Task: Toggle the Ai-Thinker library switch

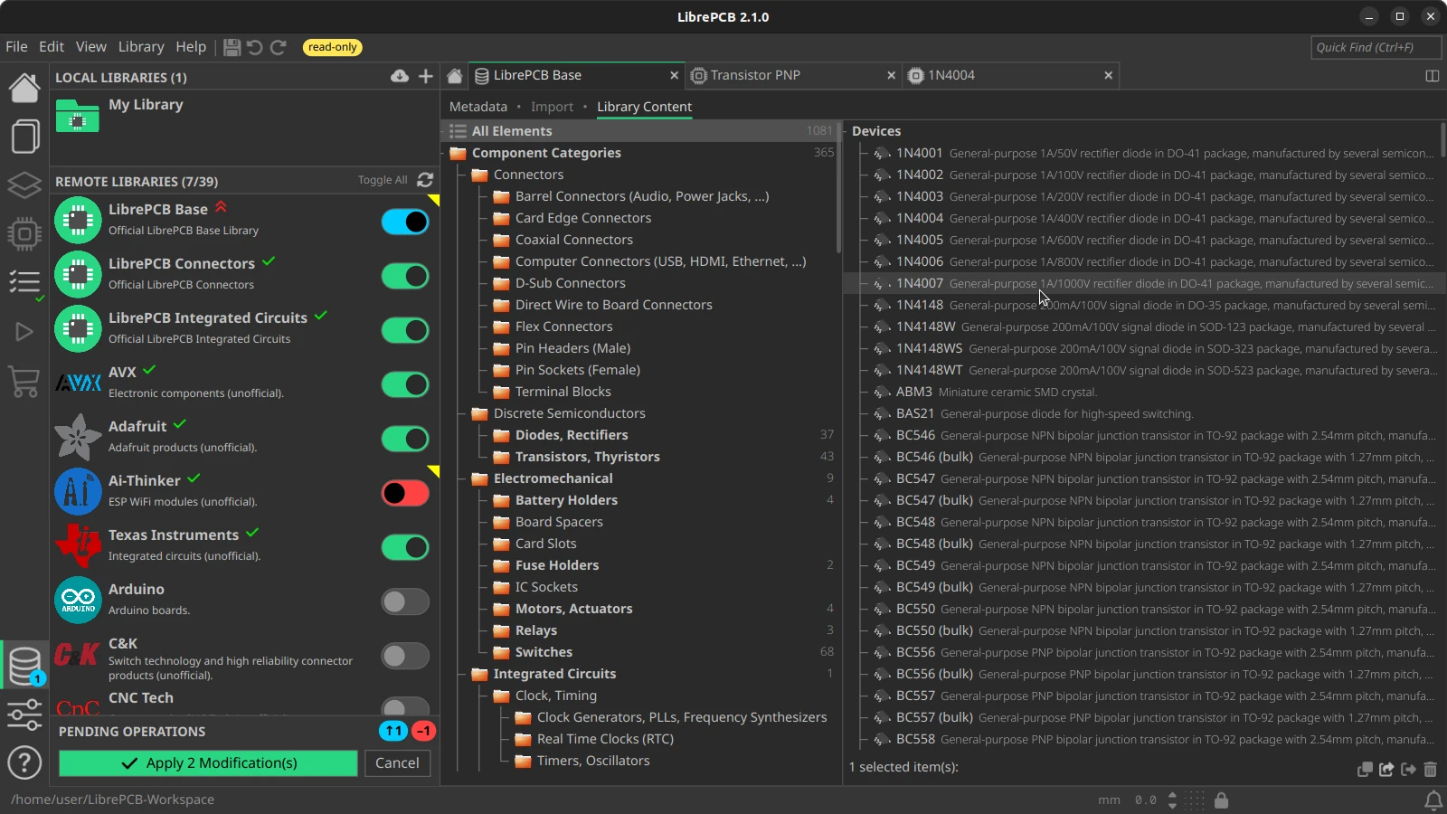Action: [405, 493]
